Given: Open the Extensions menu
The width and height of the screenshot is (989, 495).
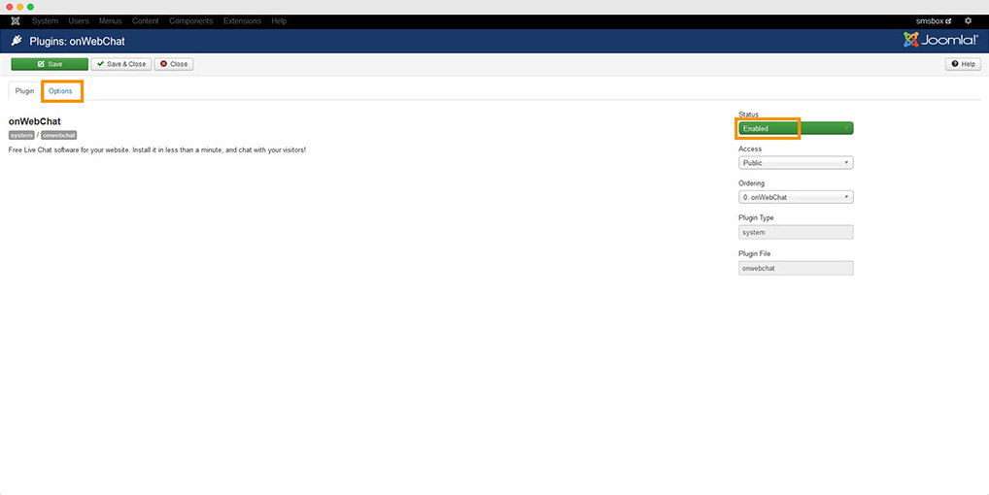Looking at the screenshot, I should (x=242, y=20).
